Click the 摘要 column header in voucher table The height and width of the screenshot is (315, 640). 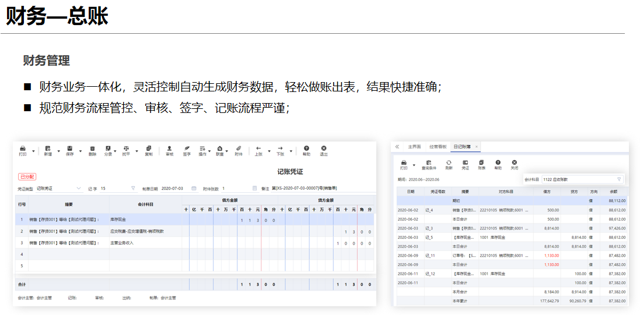[x=69, y=204]
